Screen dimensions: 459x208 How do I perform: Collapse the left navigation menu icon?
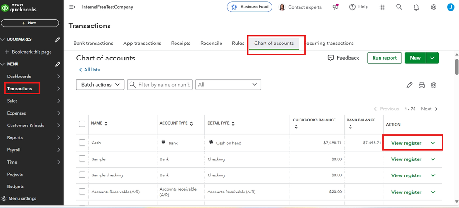(x=72, y=7)
